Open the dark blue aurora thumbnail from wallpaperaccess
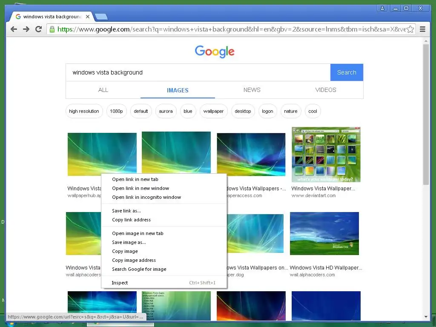436x327 pixels. pyautogui.click(x=251, y=154)
